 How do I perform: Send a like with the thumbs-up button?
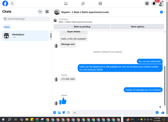click(x=163, y=113)
